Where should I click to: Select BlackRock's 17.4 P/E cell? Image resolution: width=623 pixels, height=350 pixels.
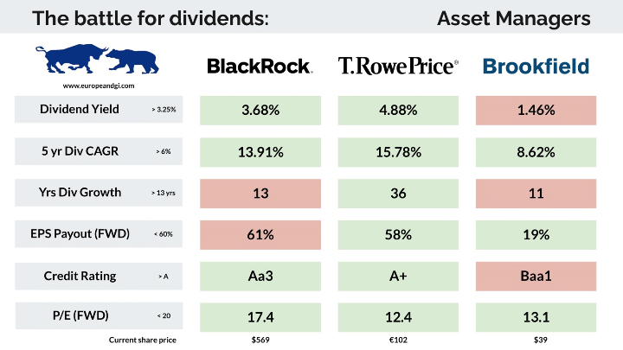coord(260,317)
